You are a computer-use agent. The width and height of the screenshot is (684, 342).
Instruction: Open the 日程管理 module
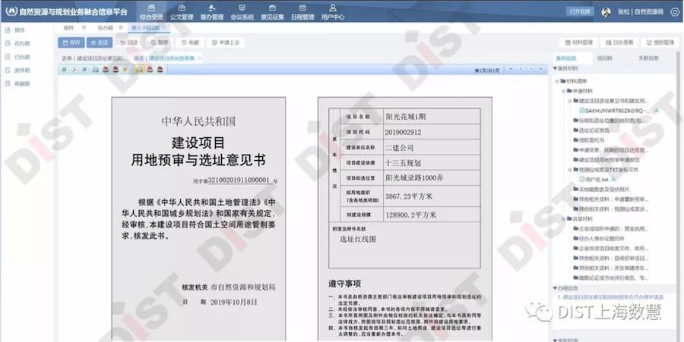[302, 11]
